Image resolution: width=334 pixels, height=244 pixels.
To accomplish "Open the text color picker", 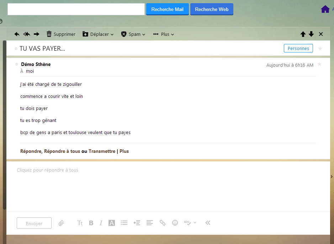I will [112, 223].
